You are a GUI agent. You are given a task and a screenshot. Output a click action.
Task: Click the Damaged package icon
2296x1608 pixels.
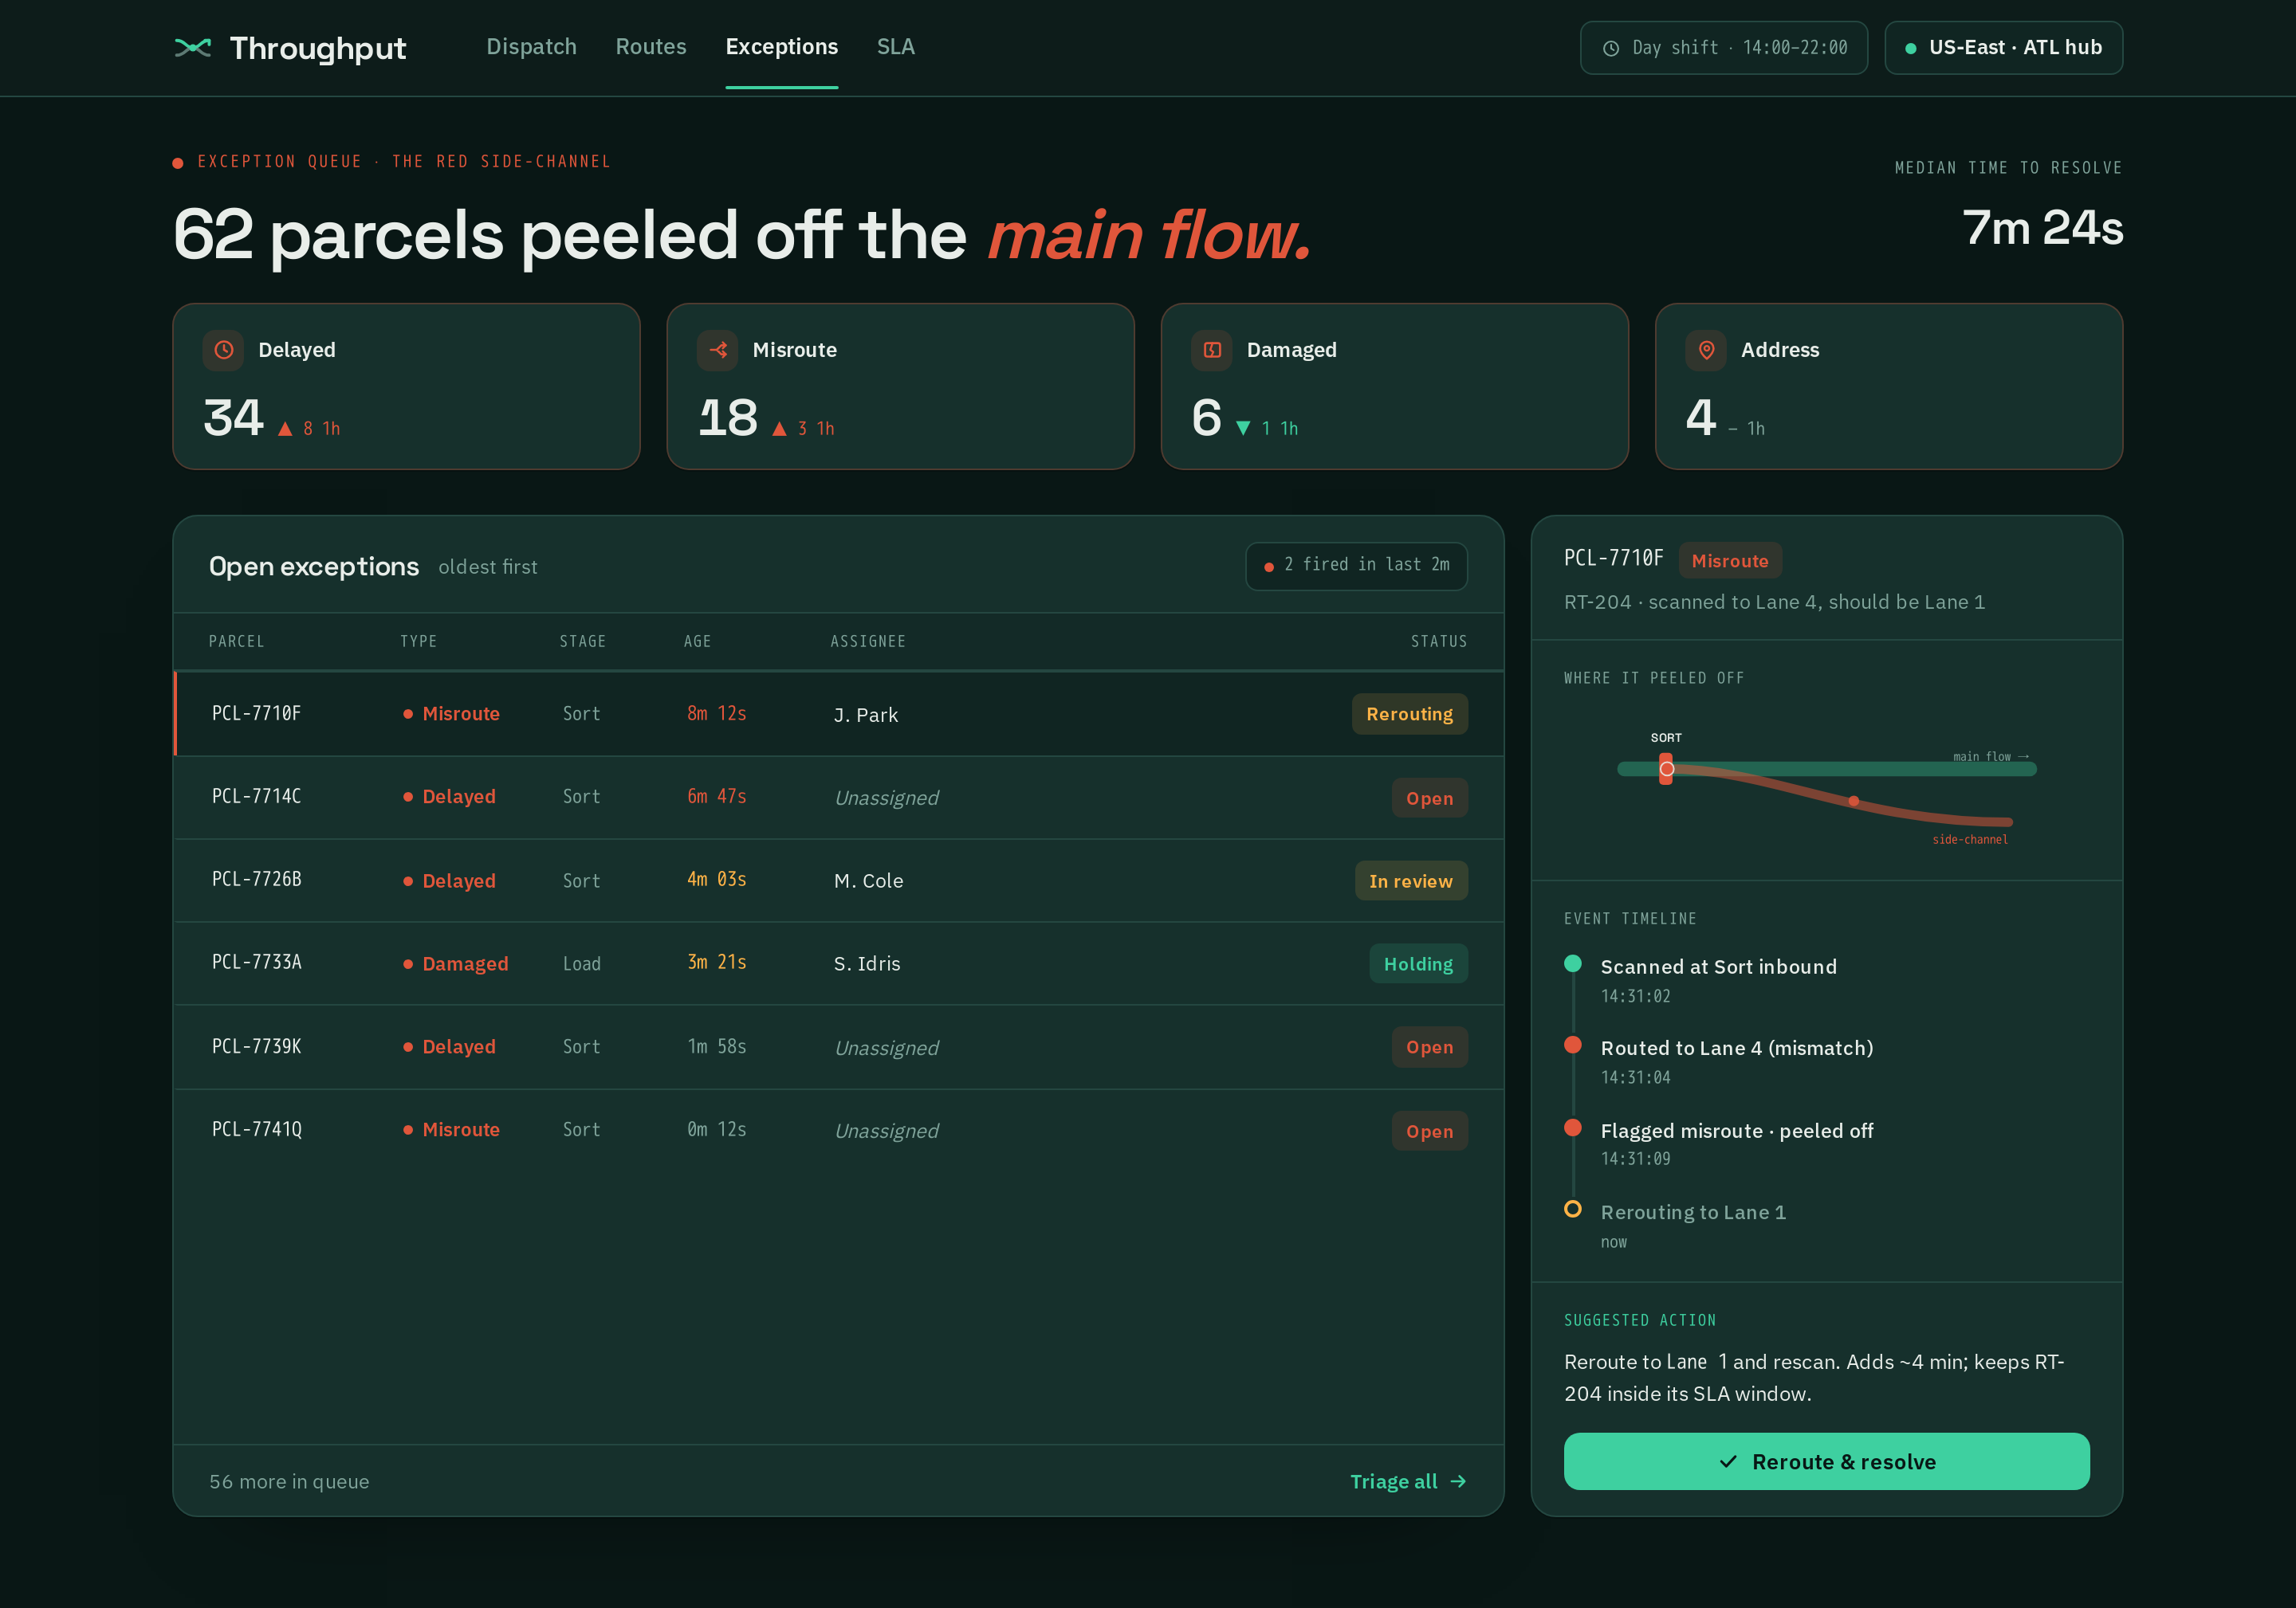tap(1212, 350)
